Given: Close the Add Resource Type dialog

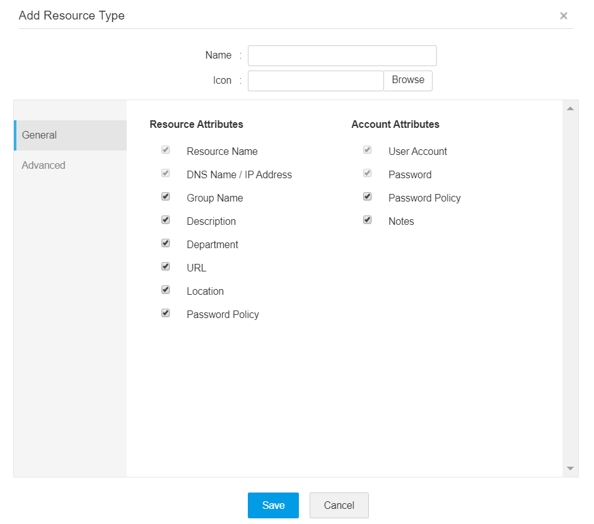Looking at the screenshot, I should click(564, 16).
